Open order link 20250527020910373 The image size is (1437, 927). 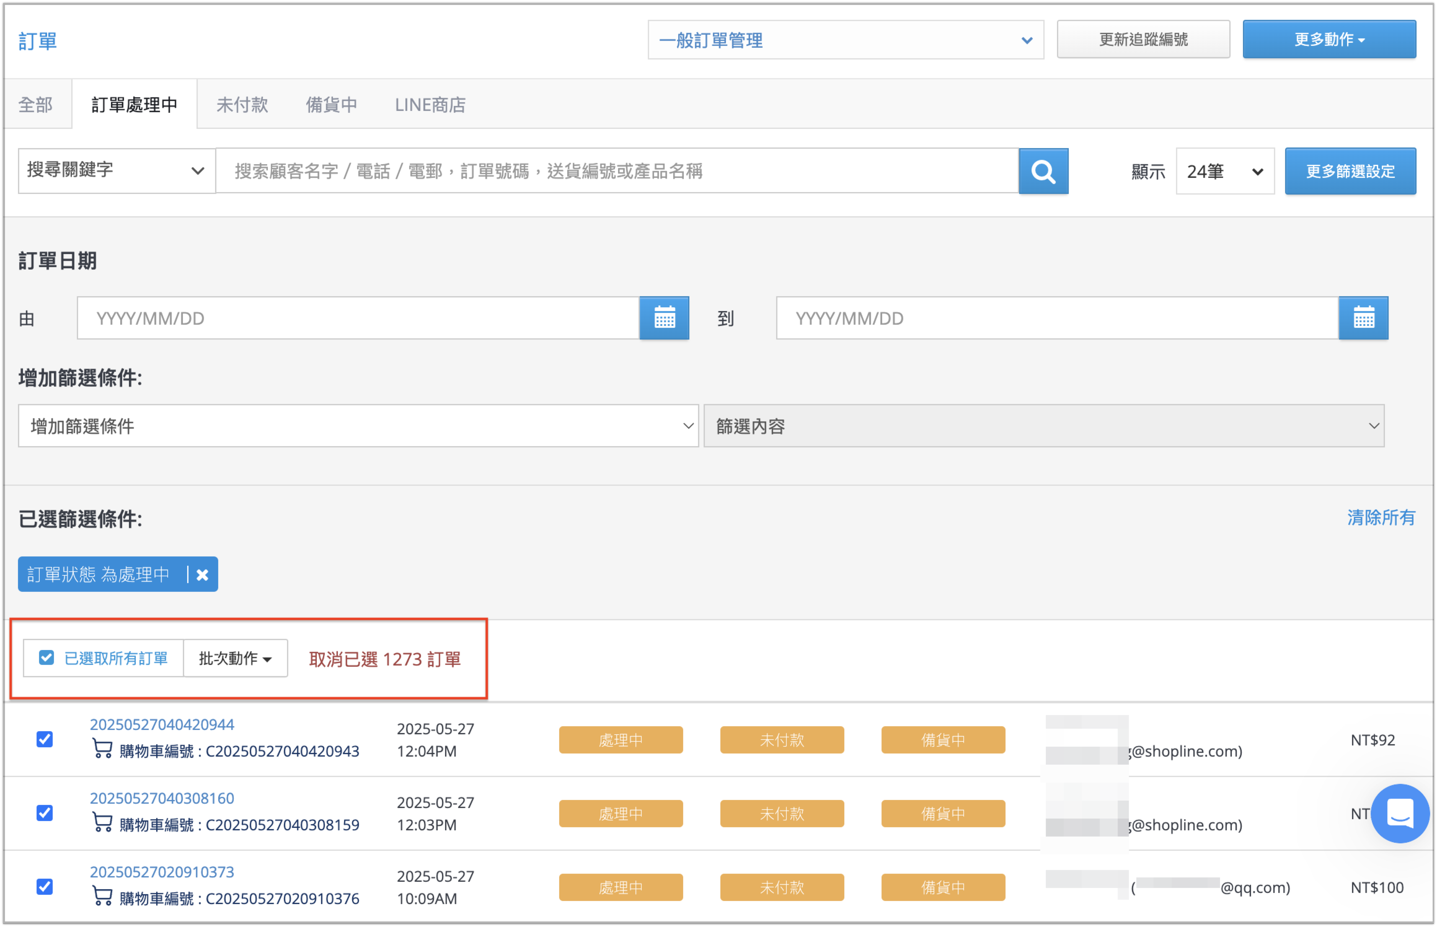(162, 872)
